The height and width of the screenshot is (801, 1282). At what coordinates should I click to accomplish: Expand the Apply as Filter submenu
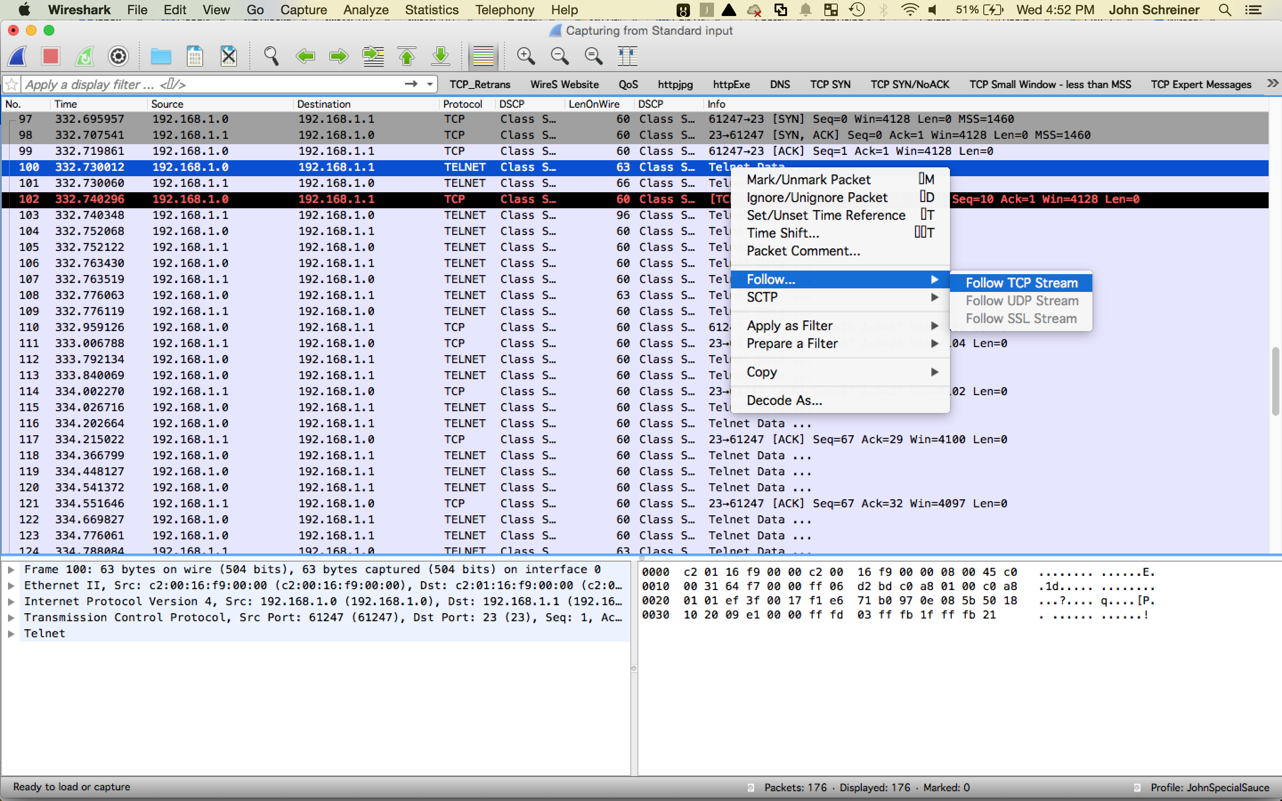click(x=840, y=326)
